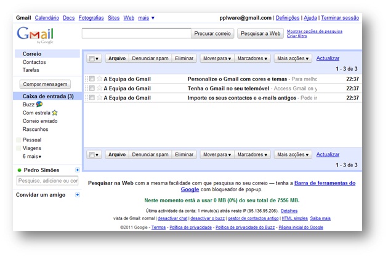Click the Pesquisar a Web button
Screen dimensions: 388x257
(261, 33)
